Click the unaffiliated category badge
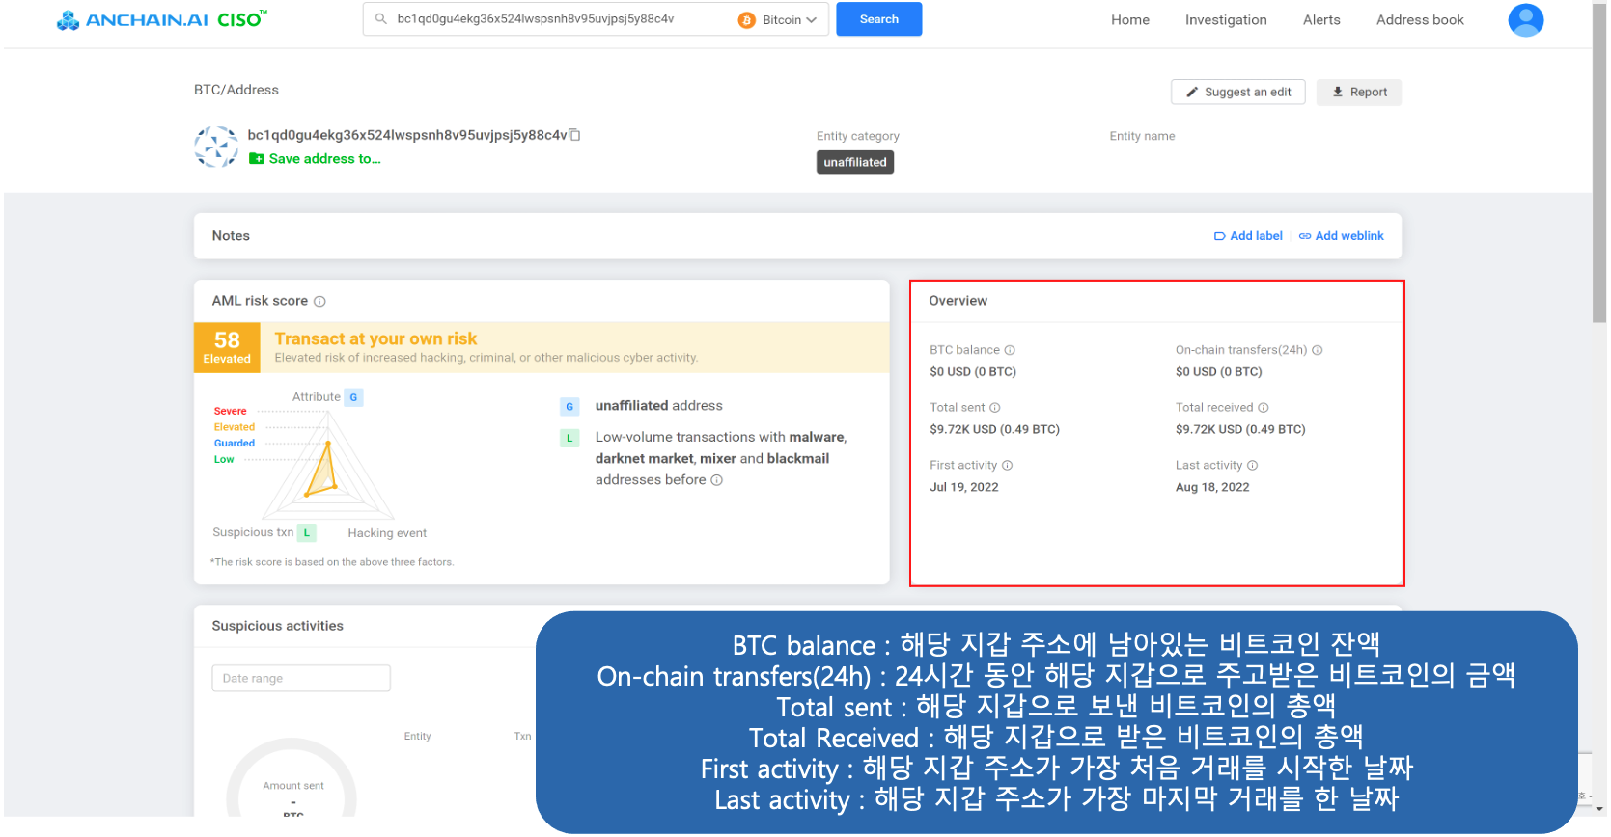Screen dimensions: 1611x837 click(x=854, y=162)
